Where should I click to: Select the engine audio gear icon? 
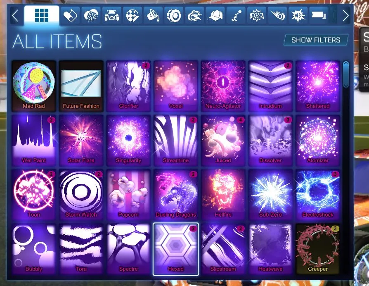257,15
